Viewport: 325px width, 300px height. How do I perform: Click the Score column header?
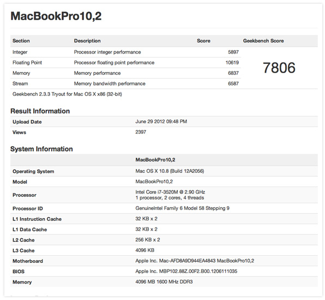tap(203, 41)
